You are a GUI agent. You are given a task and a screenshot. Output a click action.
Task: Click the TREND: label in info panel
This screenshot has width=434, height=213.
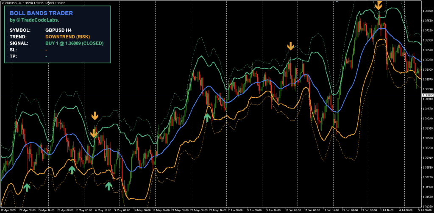click(18, 37)
